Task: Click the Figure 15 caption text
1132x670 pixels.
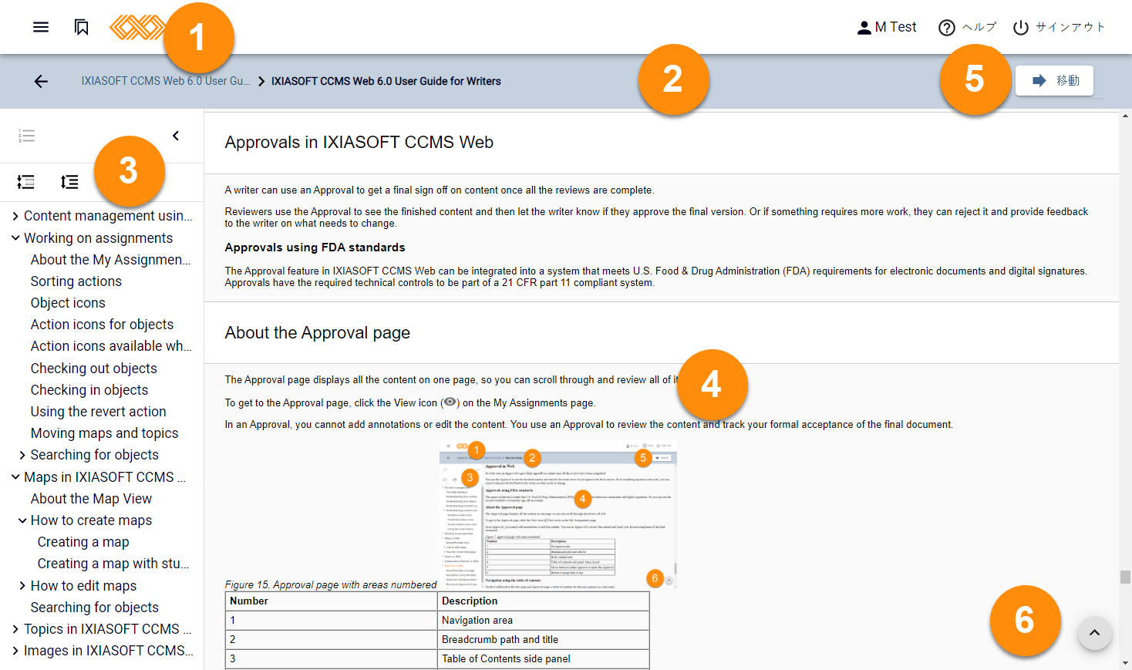Action: (331, 584)
